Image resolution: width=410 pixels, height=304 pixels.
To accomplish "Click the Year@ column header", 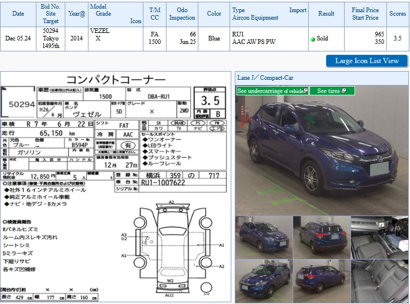I will tap(76, 14).
